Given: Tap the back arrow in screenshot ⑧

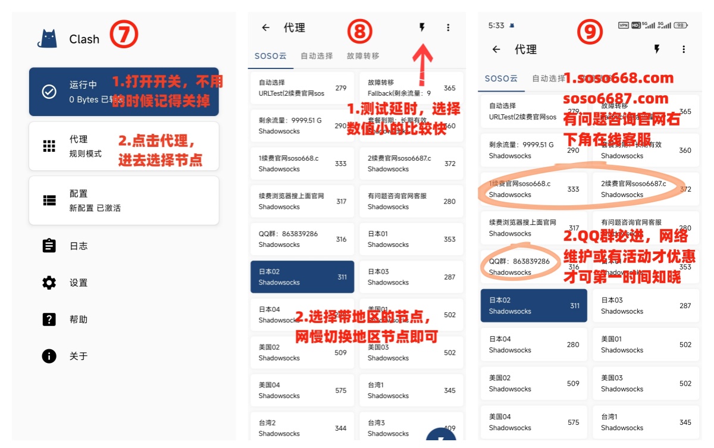Looking at the screenshot, I should 266,27.
